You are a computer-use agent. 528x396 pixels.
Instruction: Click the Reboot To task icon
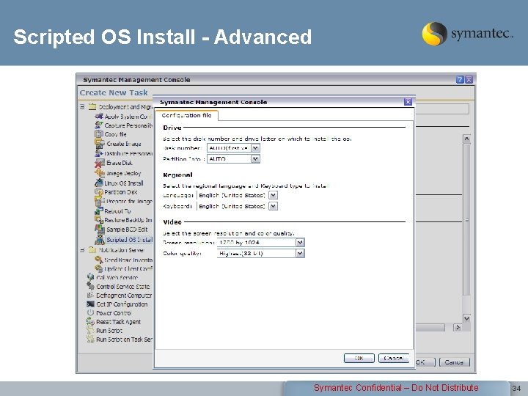pyautogui.click(x=99, y=210)
